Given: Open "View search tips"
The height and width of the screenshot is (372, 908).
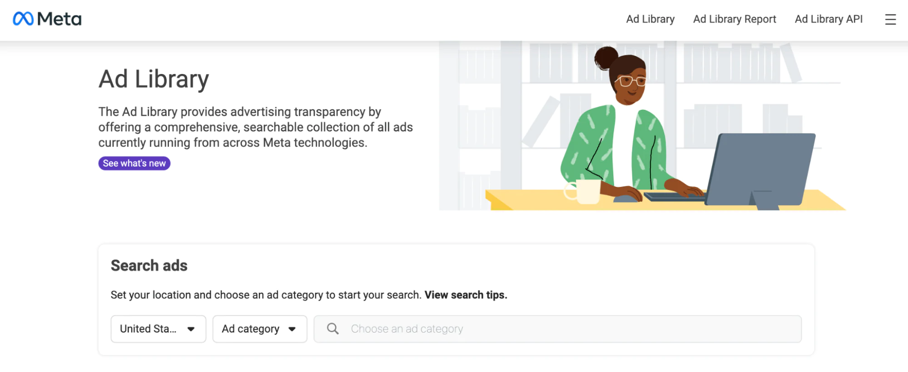Looking at the screenshot, I should [x=465, y=294].
